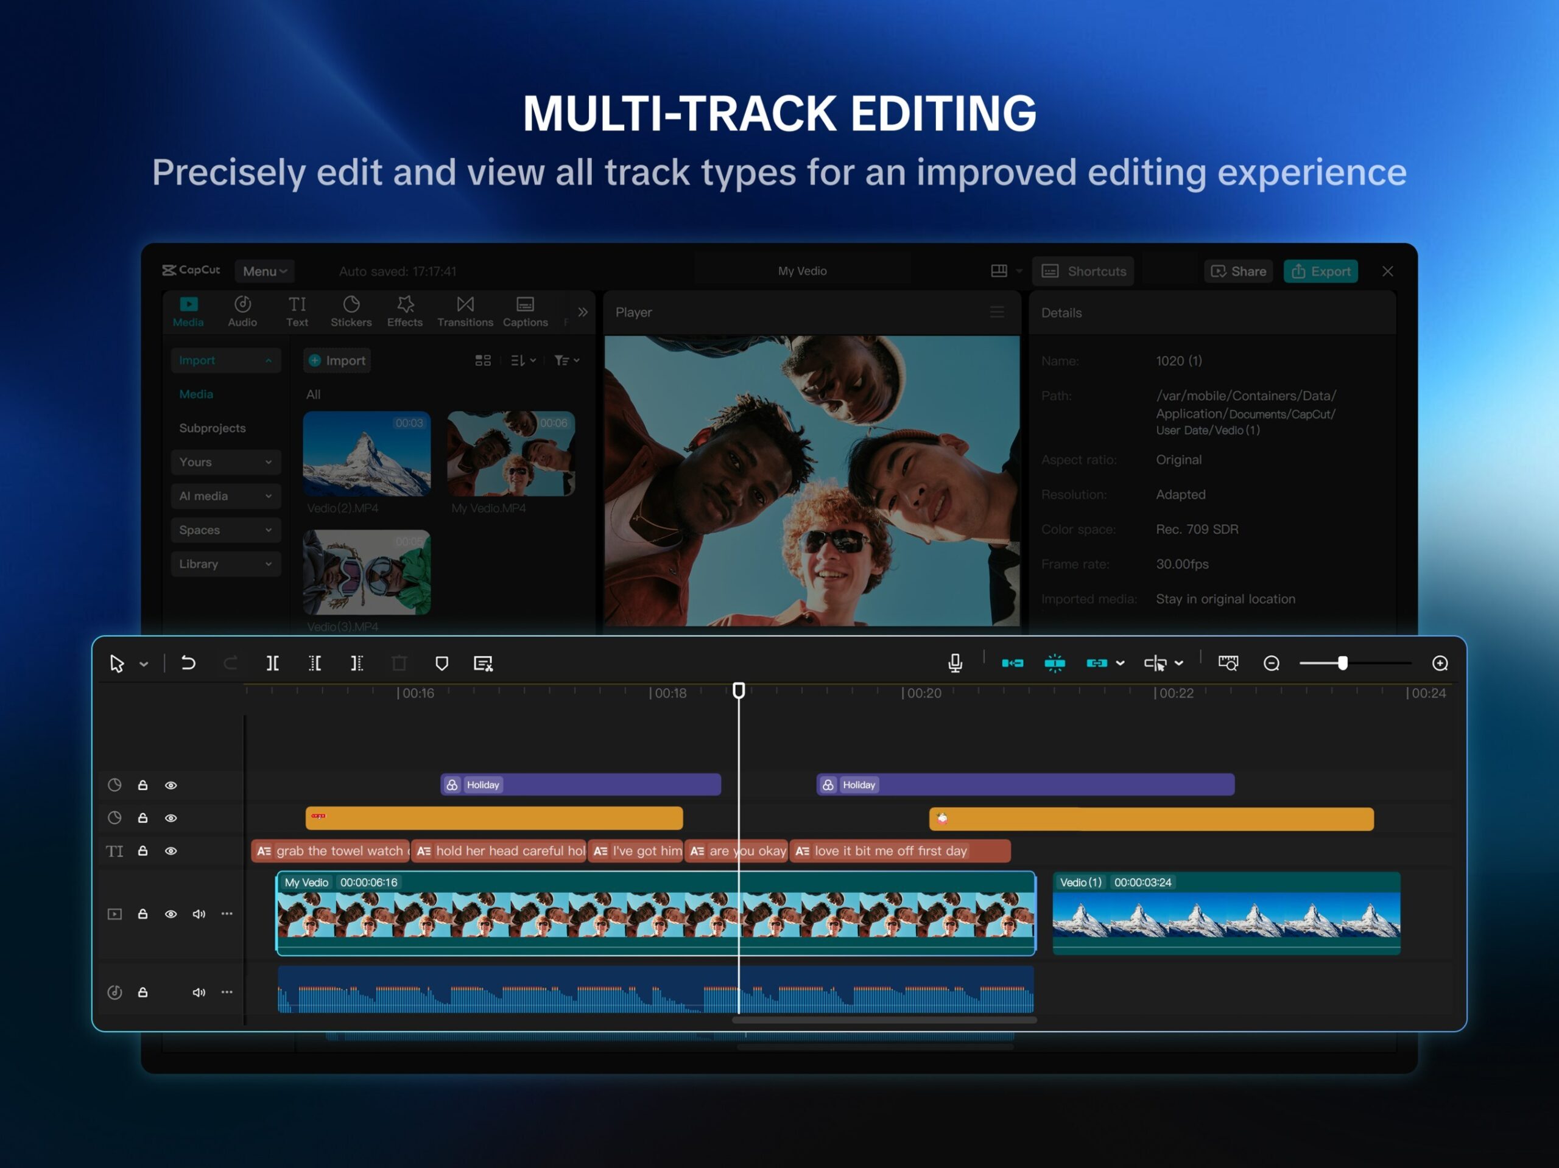Click the trim left of playhead tool
The width and height of the screenshot is (1559, 1168).
pyautogui.click(x=315, y=663)
